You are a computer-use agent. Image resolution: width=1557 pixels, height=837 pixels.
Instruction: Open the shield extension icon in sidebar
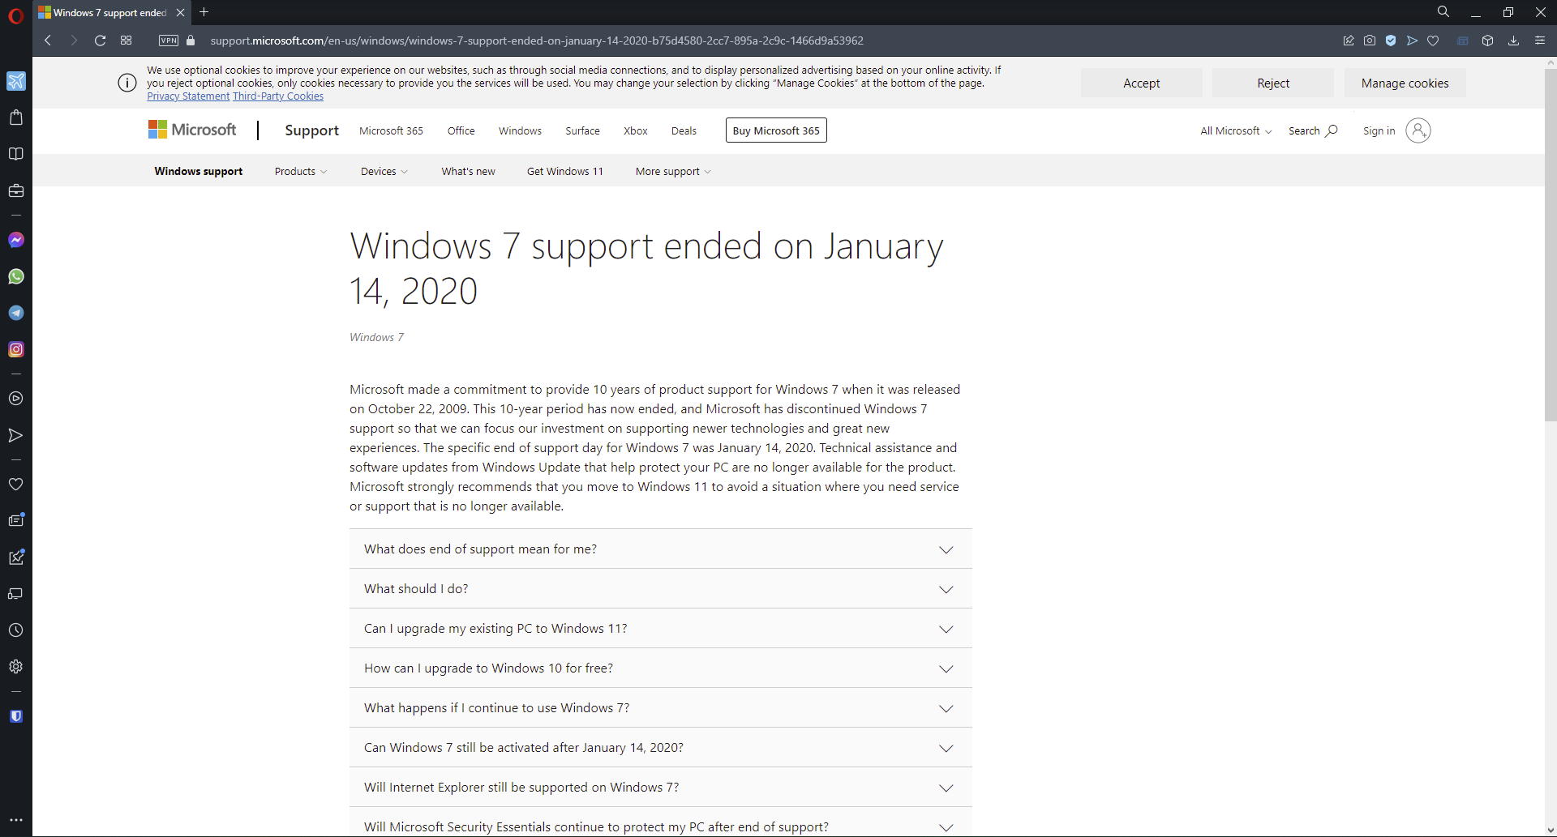pyautogui.click(x=16, y=716)
